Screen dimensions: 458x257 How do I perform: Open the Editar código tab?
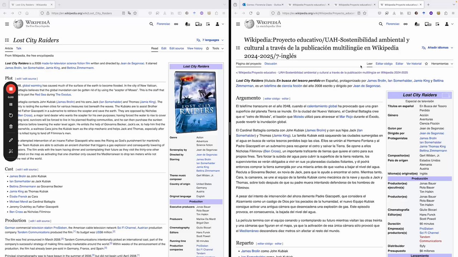pos(384,64)
